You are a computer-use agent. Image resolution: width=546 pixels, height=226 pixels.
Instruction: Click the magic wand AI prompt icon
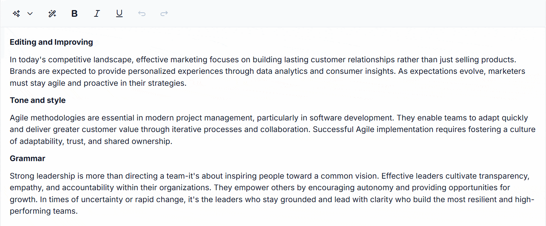(52, 14)
